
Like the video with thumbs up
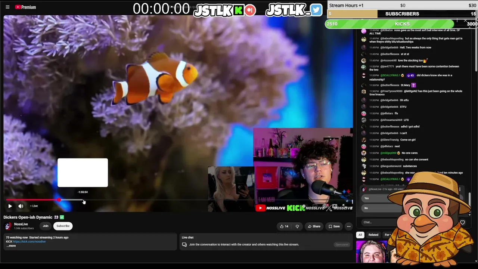tap(284, 226)
